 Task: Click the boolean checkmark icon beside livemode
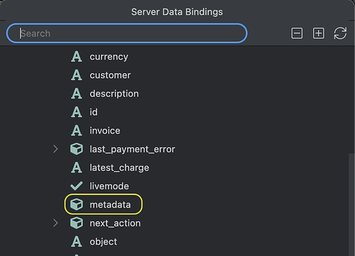76,186
